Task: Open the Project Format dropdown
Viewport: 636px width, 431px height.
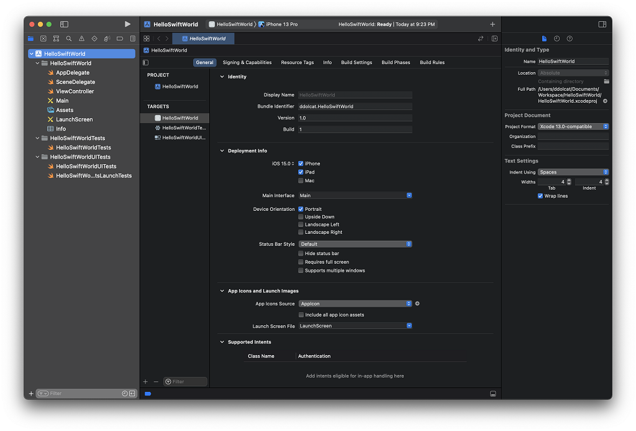Action: click(x=573, y=127)
